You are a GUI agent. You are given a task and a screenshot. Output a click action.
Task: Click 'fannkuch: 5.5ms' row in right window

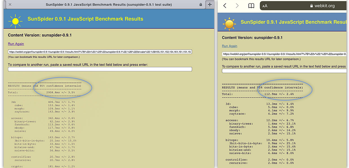pos(261,127)
